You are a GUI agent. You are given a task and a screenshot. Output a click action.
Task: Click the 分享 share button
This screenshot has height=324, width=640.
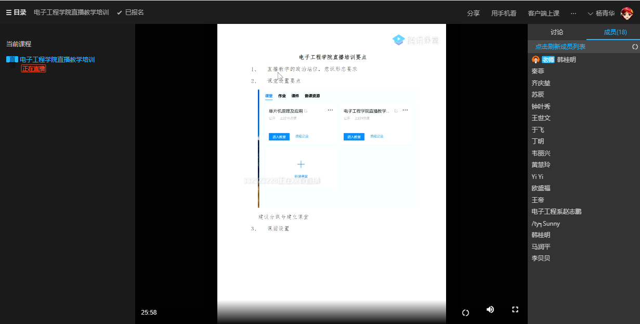tap(473, 13)
